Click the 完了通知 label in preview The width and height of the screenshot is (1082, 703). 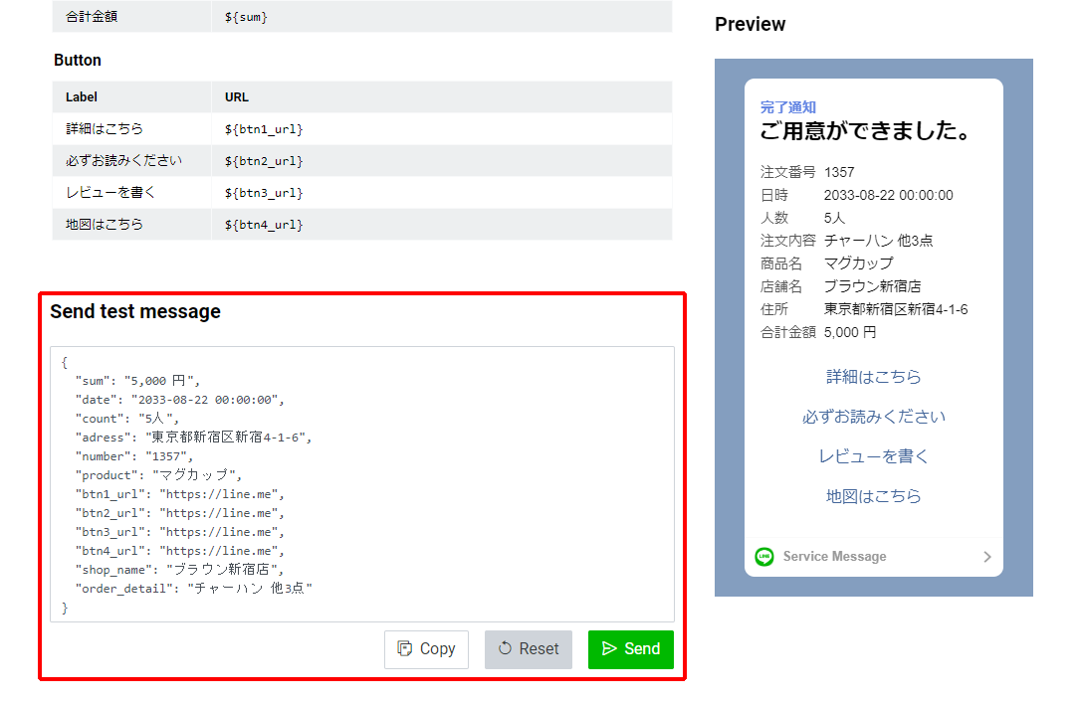787,107
